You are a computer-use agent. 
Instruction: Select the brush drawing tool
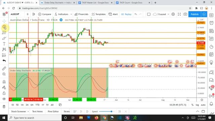coord(4,38)
